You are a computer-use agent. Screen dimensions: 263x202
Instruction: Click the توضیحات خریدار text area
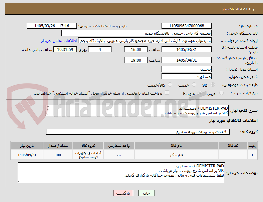click(121, 173)
